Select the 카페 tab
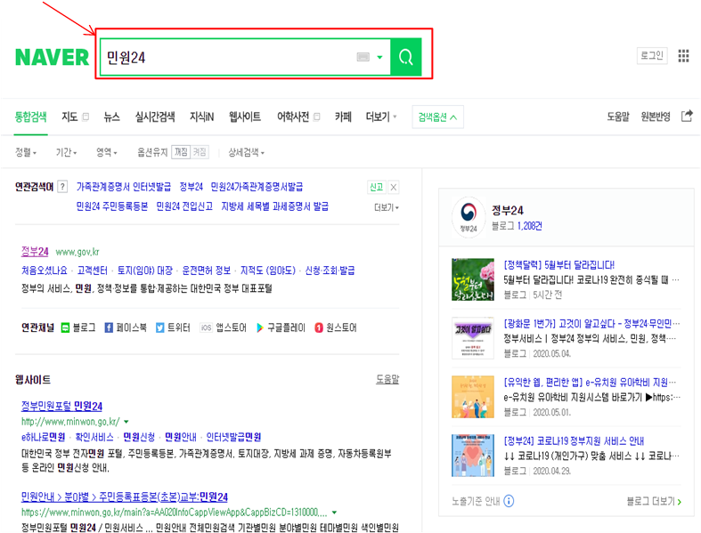The height and width of the screenshot is (533, 701). pyautogui.click(x=343, y=117)
